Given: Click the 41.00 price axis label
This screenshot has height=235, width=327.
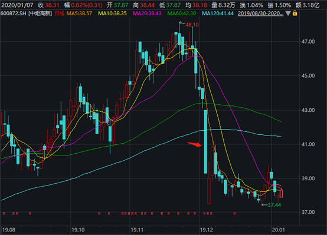Looking at the screenshot, I should (308, 144).
